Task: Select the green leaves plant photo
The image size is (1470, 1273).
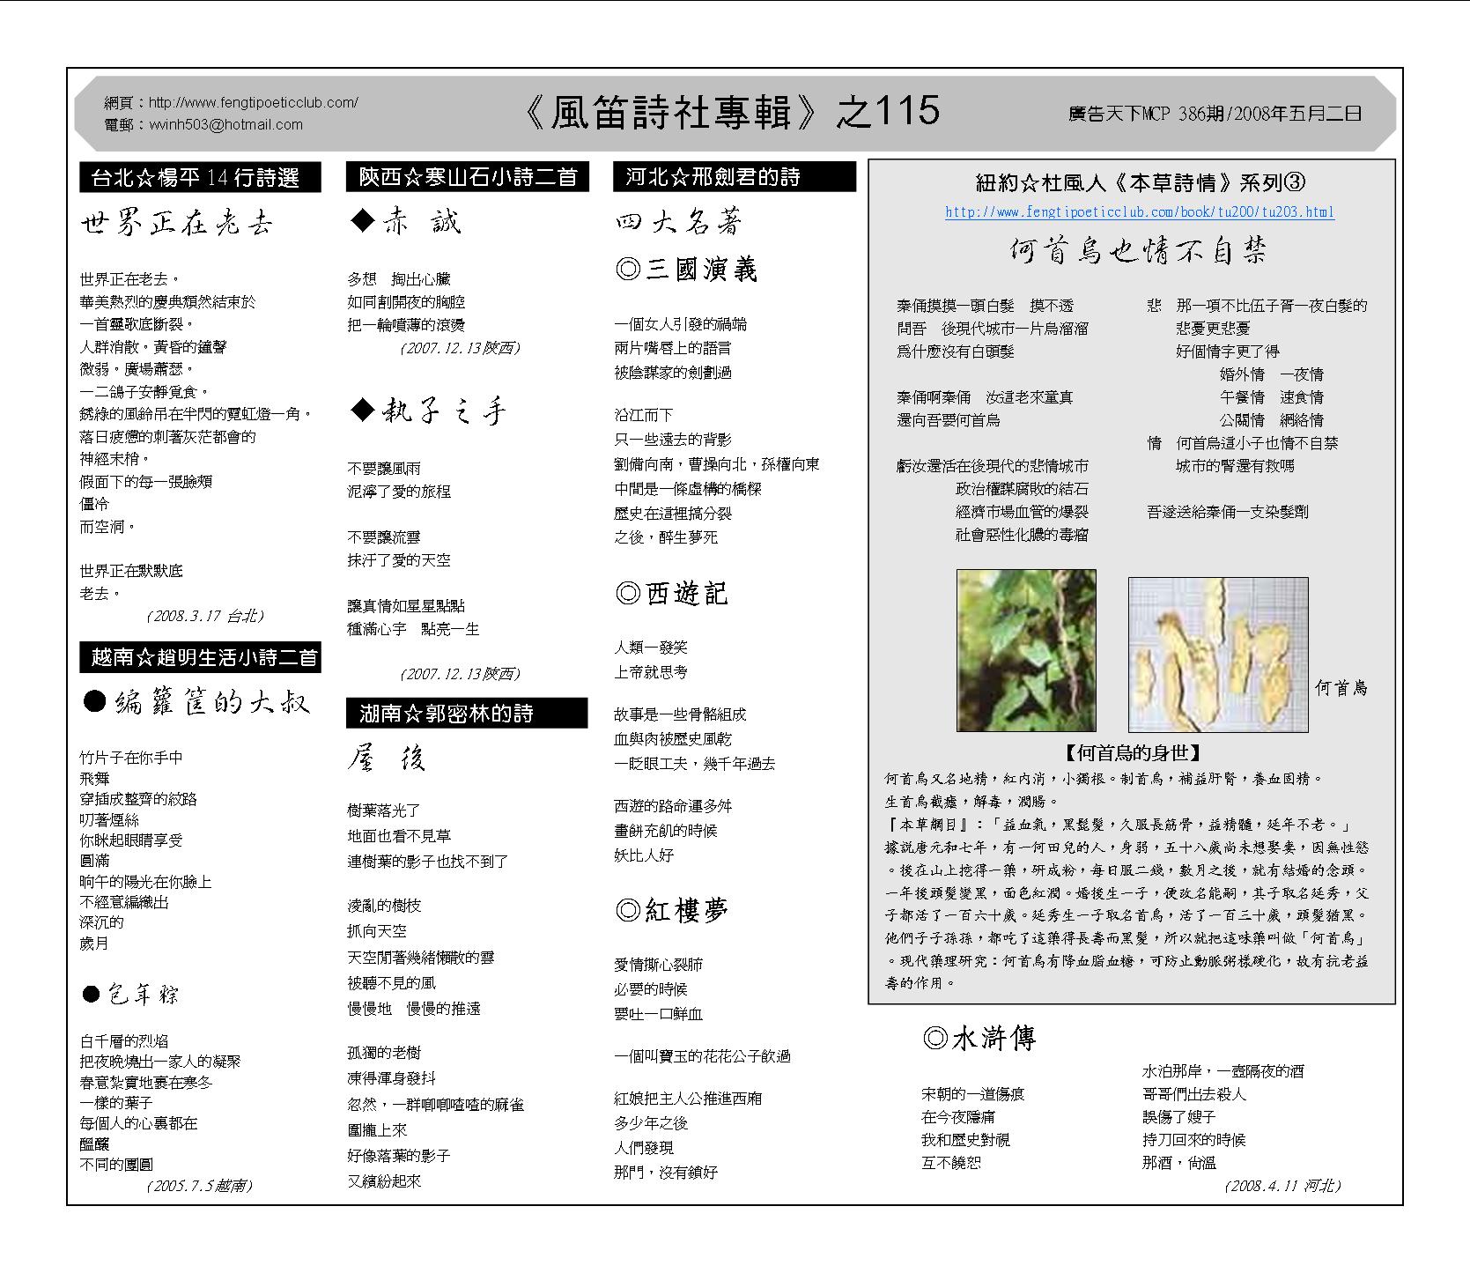Action: (x=1026, y=650)
